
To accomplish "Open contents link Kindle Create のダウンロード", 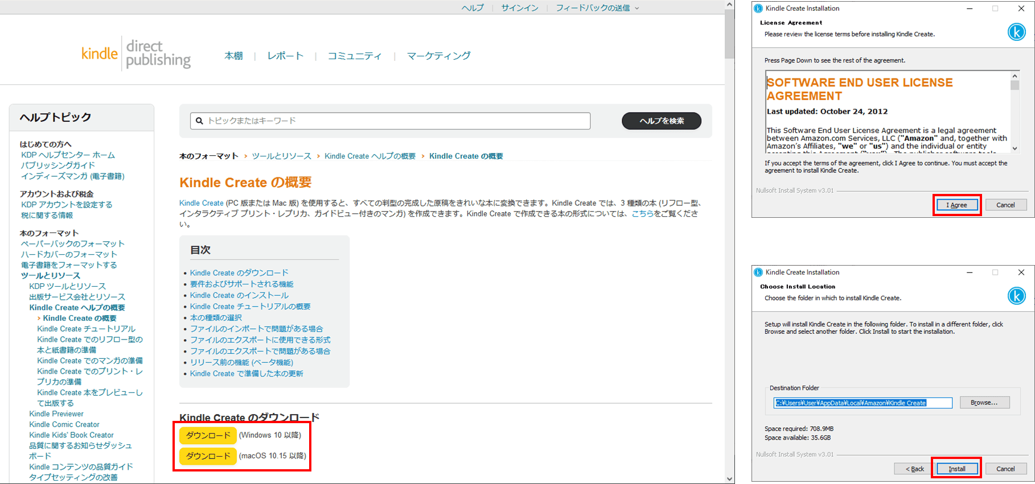I will [239, 273].
